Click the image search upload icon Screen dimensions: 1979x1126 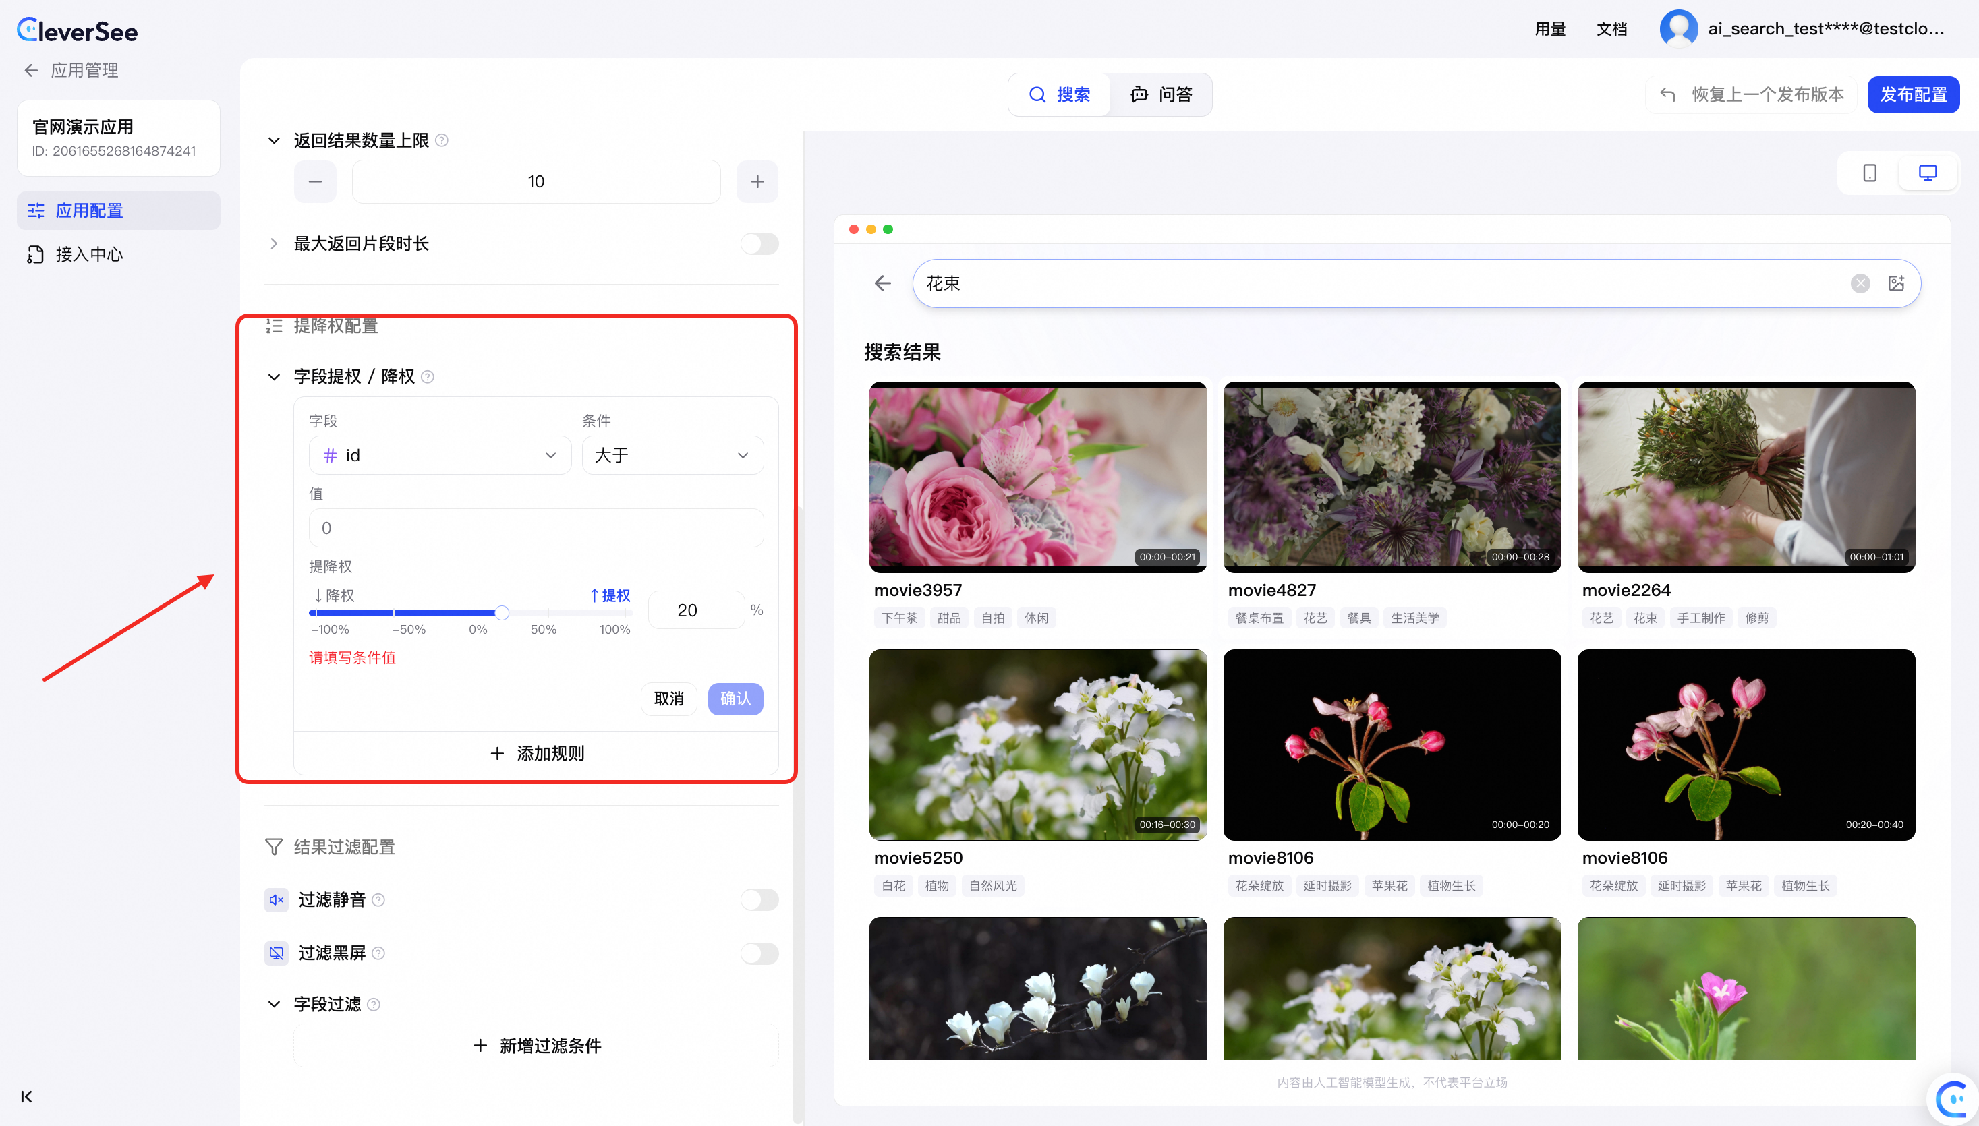point(1895,284)
